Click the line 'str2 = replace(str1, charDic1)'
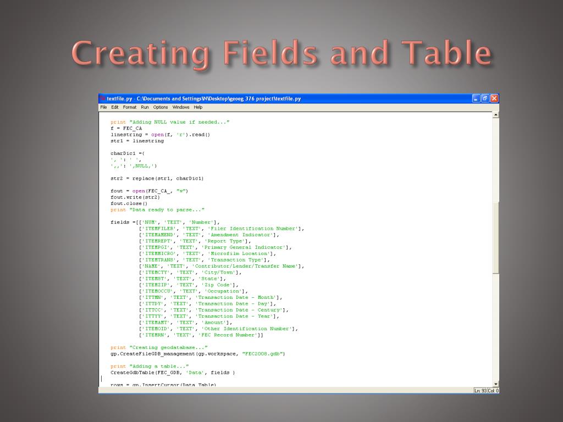The height and width of the screenshot is (422, 563). [x=157, y=179]
